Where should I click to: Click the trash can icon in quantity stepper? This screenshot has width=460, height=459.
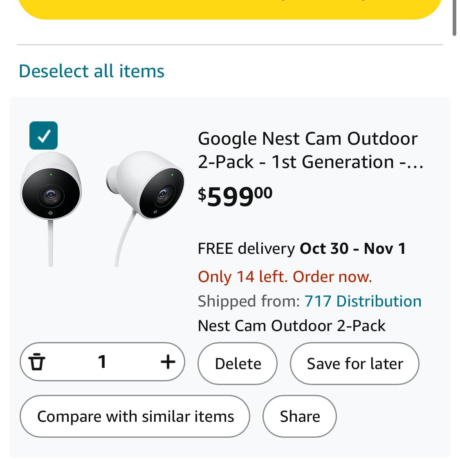click(x=37, y=362)
